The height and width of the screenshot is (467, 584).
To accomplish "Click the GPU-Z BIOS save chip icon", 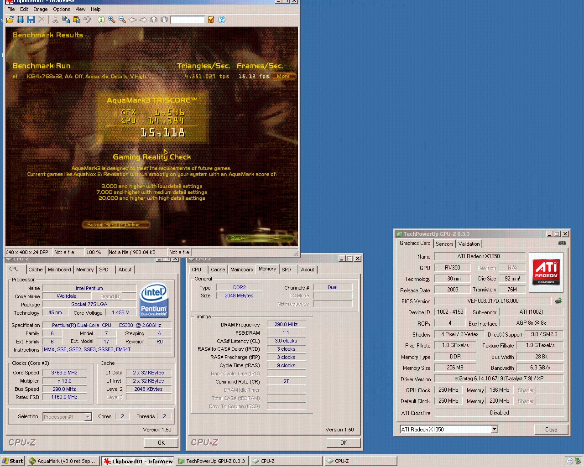I will click(558, 301).
